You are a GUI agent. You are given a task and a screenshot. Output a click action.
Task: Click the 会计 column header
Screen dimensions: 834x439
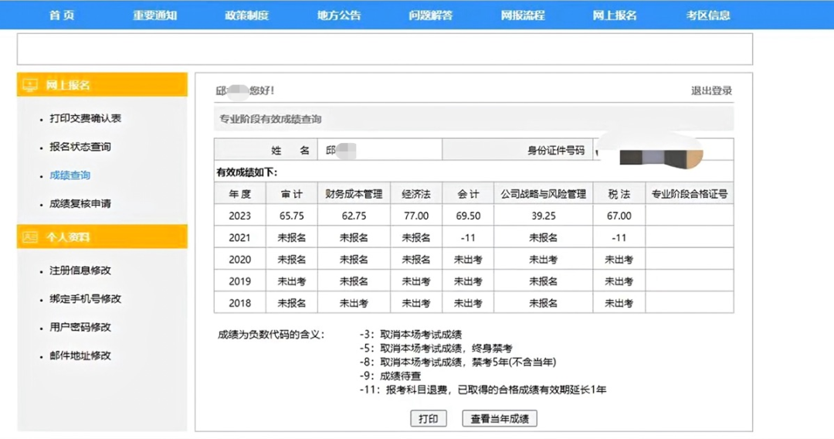[x=468, y=194]
